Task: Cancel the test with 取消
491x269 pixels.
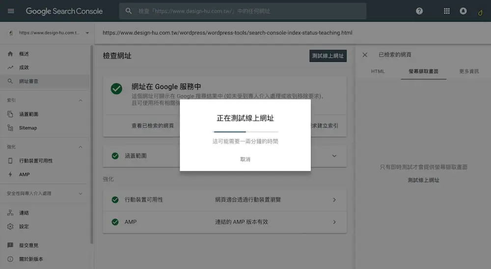Action: 245,159
